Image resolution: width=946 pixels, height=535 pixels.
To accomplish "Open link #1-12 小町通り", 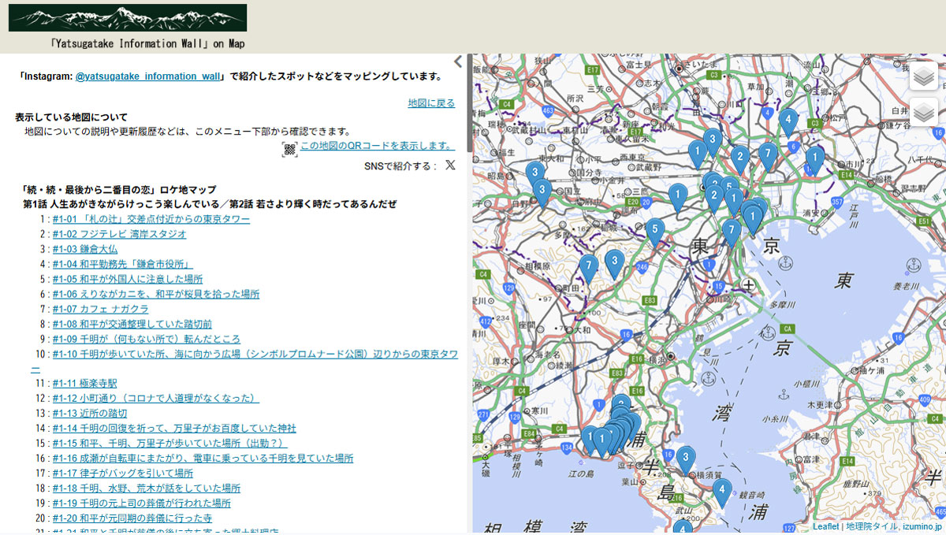I will (156, 399).
